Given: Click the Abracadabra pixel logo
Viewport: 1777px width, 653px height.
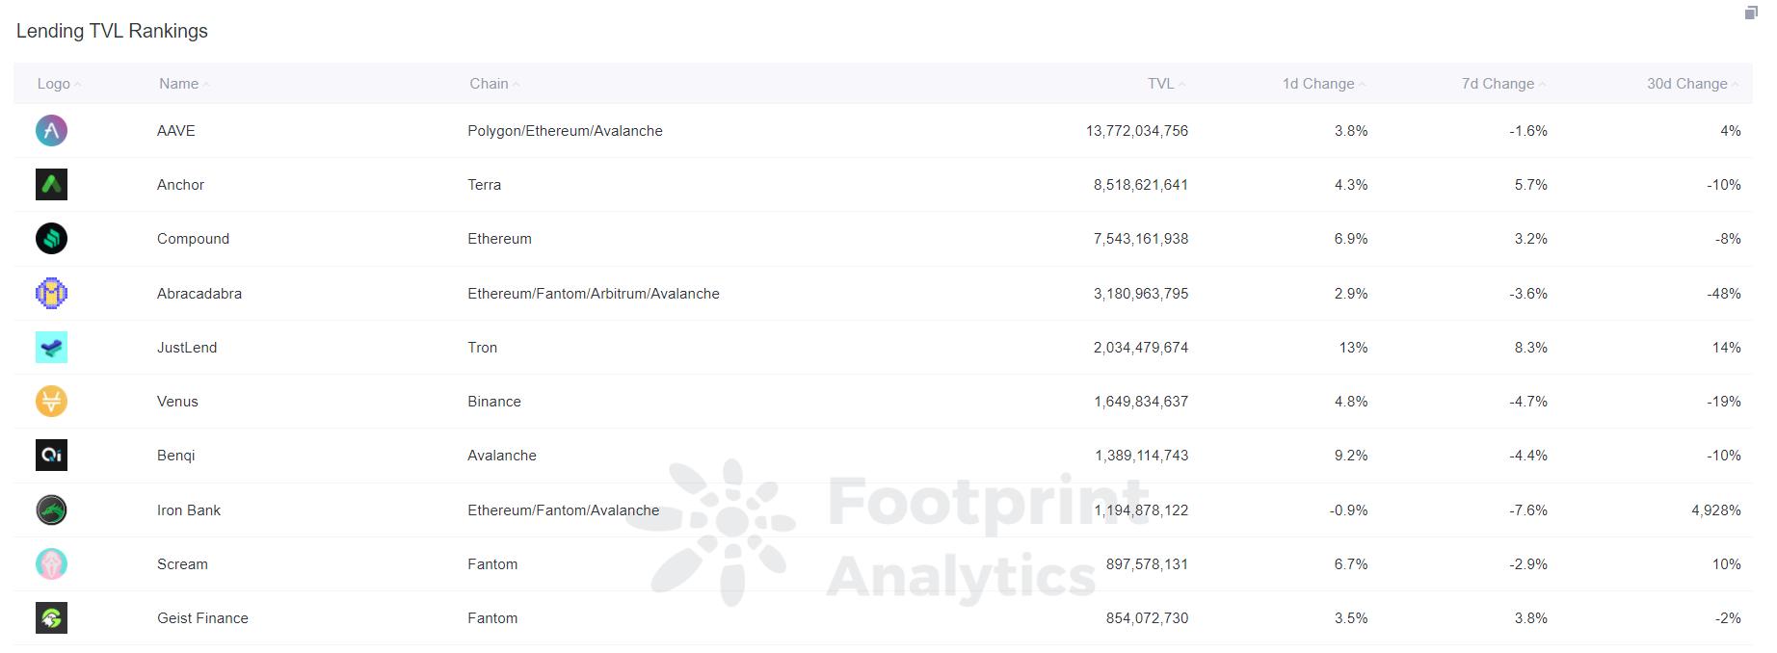Looking at the screenshot, I should coord(51,293).
